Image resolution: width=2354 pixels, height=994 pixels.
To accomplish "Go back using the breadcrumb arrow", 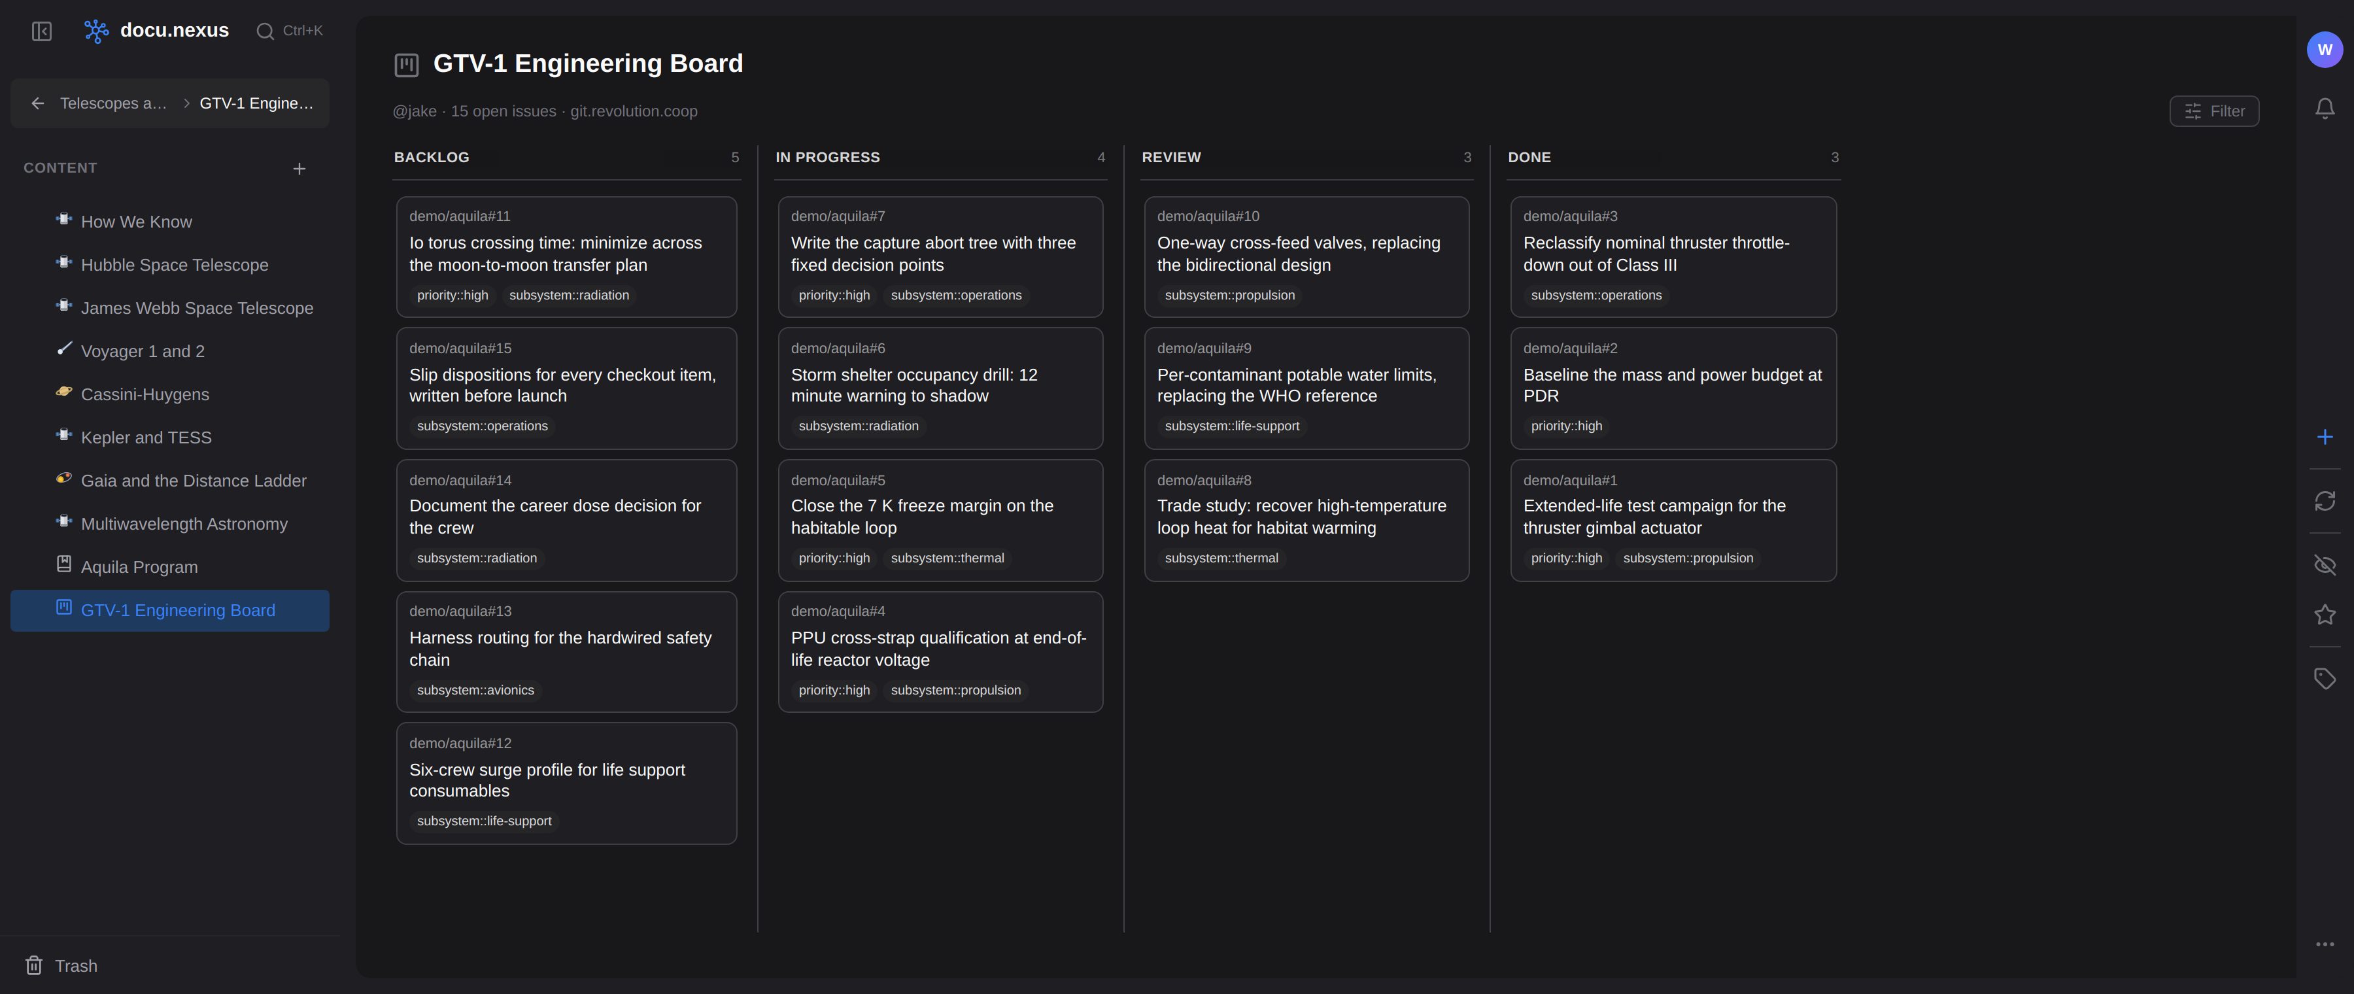I will (x=37, y=103).
